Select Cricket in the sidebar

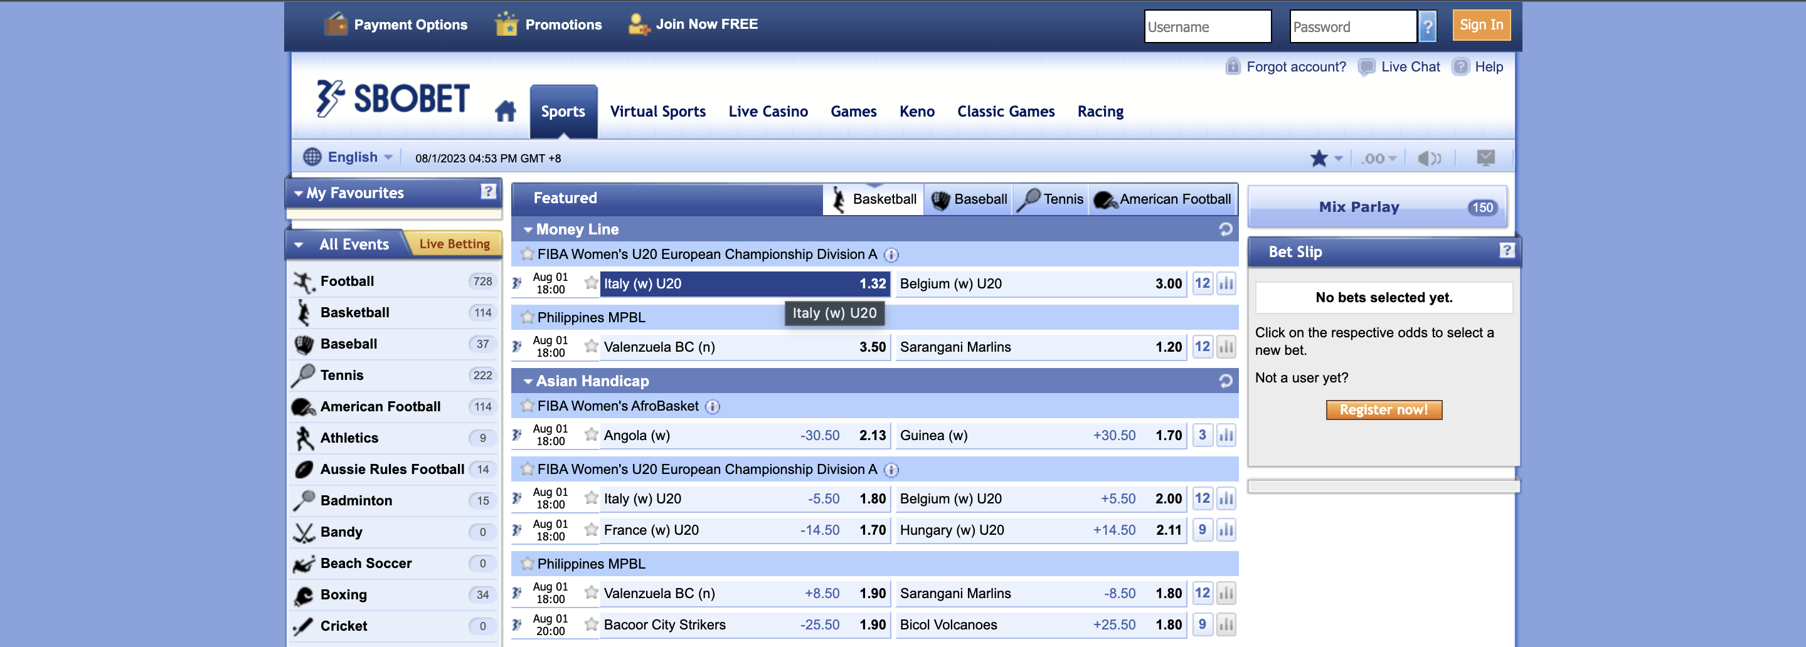(x=393, y=626)
